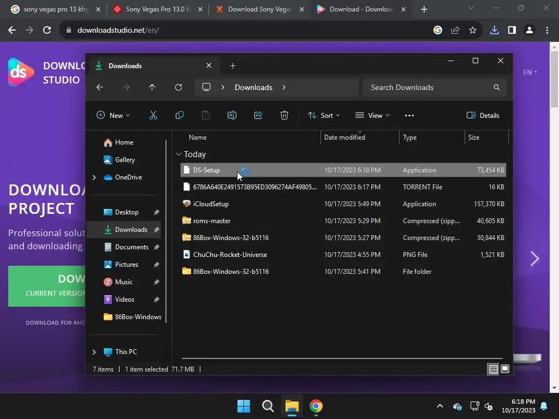Refresh the Downloads folder view
559x419 pixels.
[179, 87]
